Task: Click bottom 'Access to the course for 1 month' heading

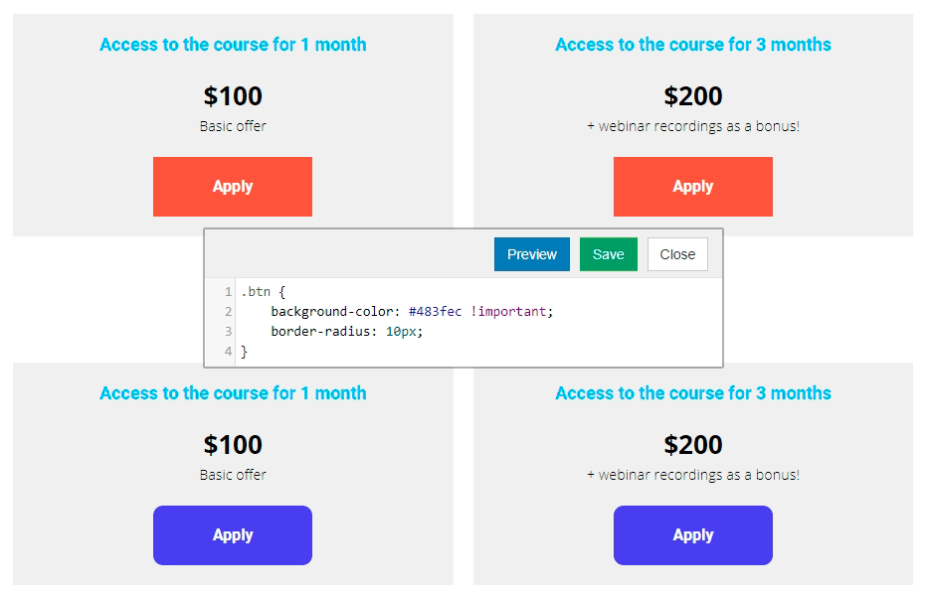Action: (x=233, y=392)
